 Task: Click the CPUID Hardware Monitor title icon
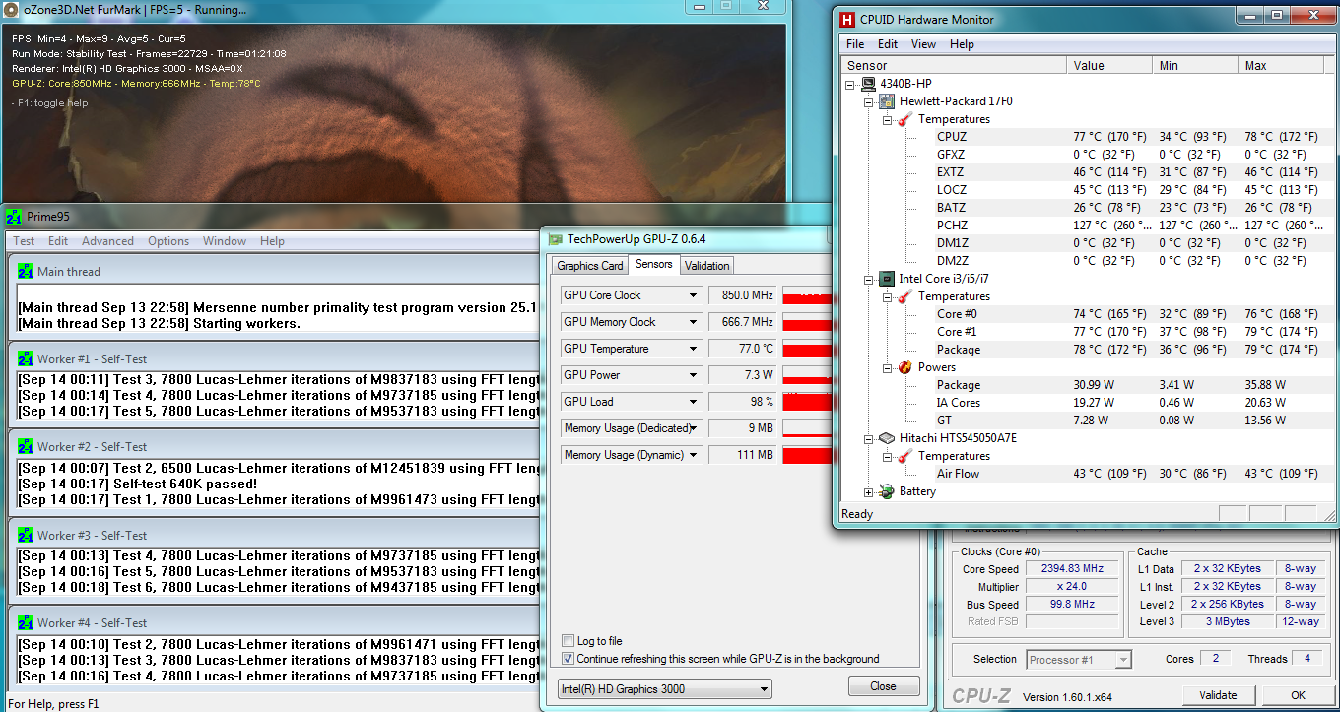pyautogui.click(x=847, y=19)
